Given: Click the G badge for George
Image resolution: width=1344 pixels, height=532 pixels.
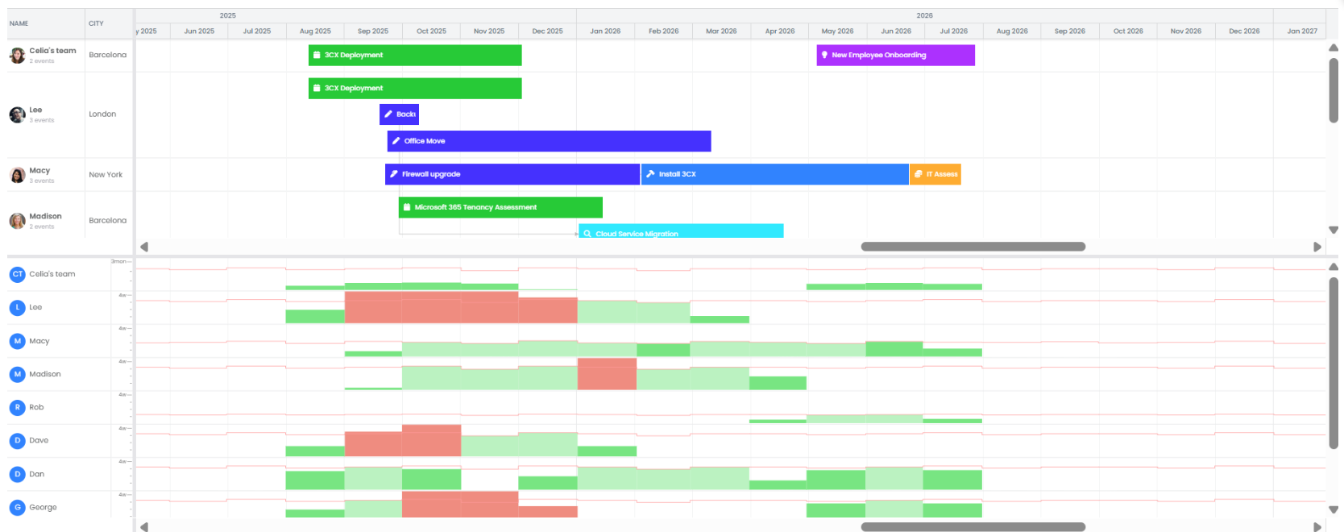Looking at the screenshot, I should coord(17,507).
